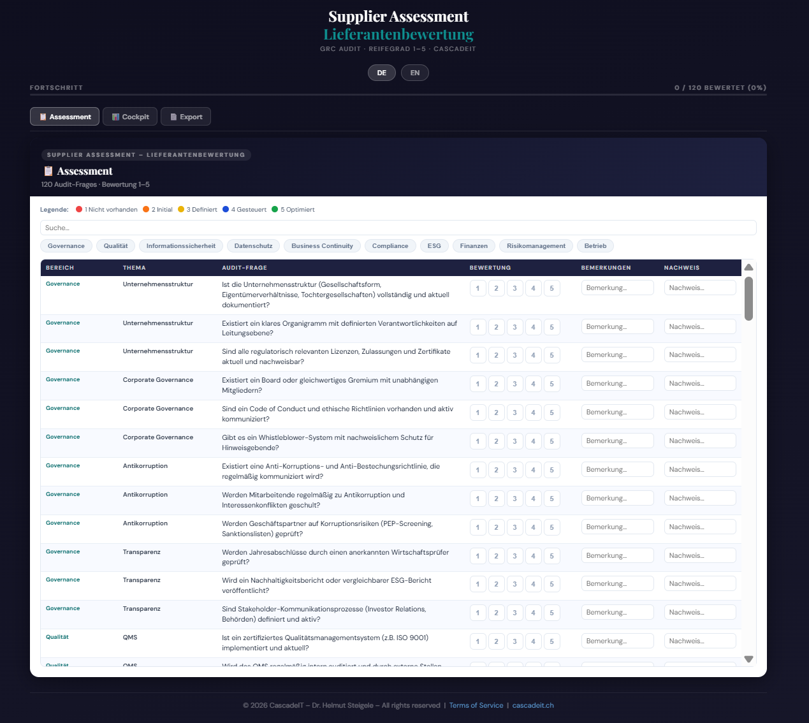Filter by Datenschutz category
The height and width of the screenshot is (723, 809).
253,246
